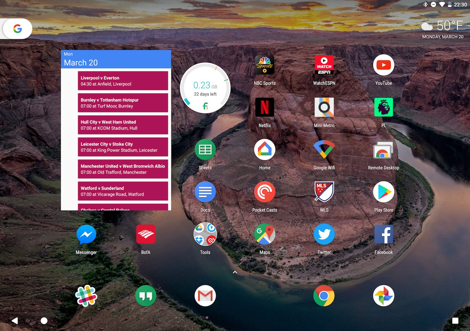Open the Watford v Sunderland event
Screen dimensions: 470x331
coord(123,191)
